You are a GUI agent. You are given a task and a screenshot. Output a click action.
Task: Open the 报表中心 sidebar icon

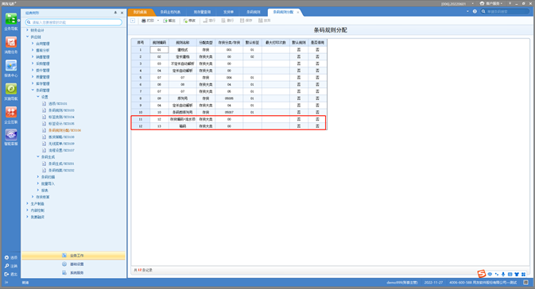coord(11,65)
